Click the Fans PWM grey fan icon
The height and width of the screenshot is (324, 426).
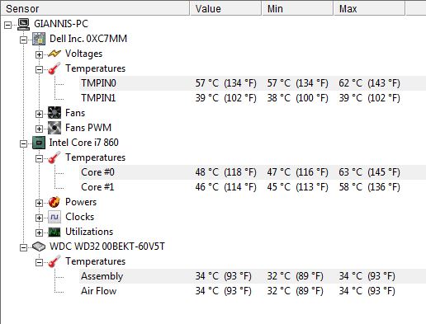(54, 128)
